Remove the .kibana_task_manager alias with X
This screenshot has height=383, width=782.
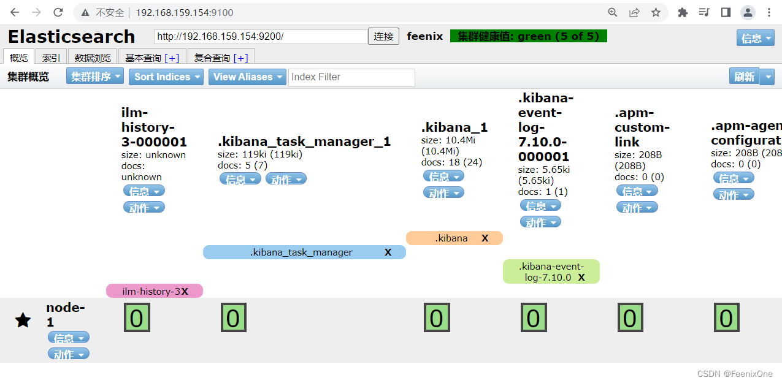[x=388, y=252]
